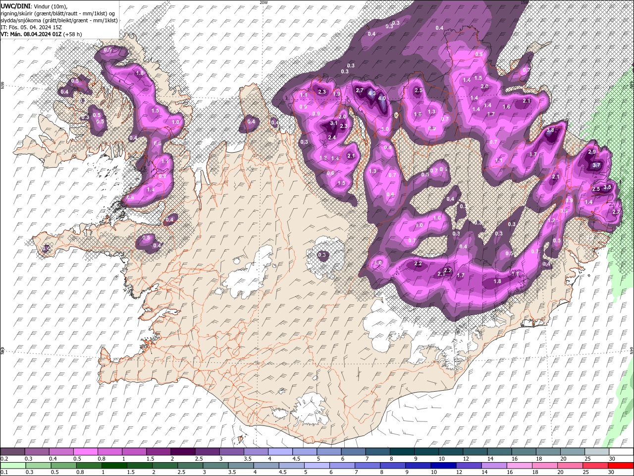
Task: Click the 0.3 value inside the central hatched glacier circle
Action: coord(322,255)
